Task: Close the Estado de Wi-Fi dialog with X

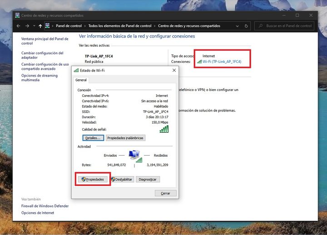Action: (174, 71)
